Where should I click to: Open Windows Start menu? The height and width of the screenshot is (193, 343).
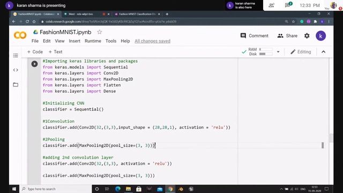click(x=14, y=189)
